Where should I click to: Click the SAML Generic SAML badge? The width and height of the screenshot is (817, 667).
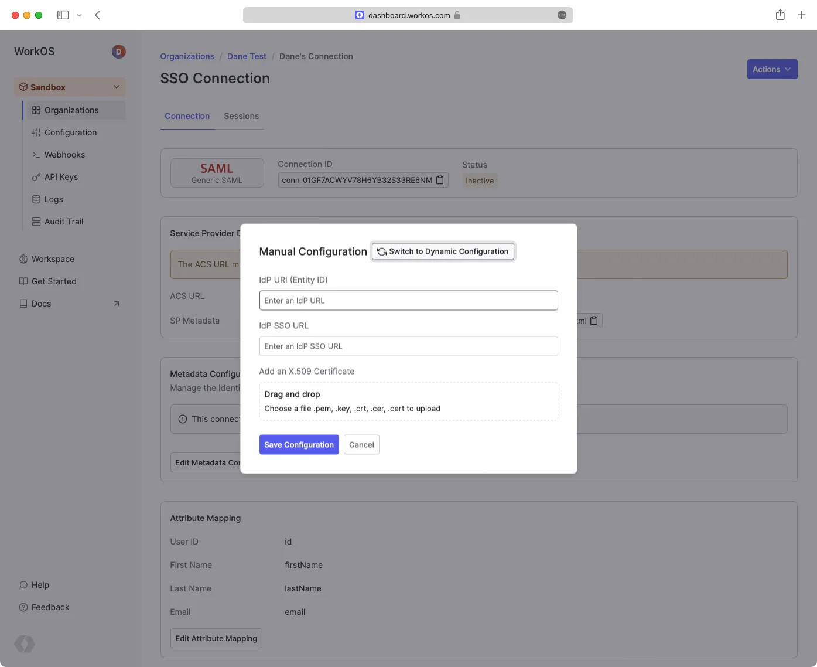click(217, 173)
